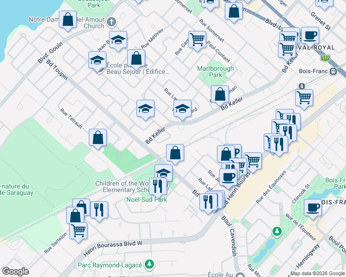The width and height of the screenshot is (346, 277).
Task: Select the restaurant marker at Bd Cavendish intersection
Action: (208, 203)
